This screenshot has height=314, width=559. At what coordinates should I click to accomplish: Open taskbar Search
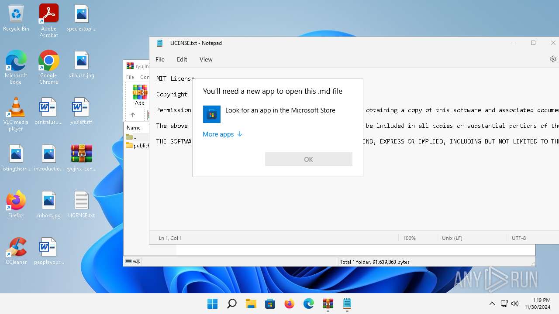coord(232,304)
